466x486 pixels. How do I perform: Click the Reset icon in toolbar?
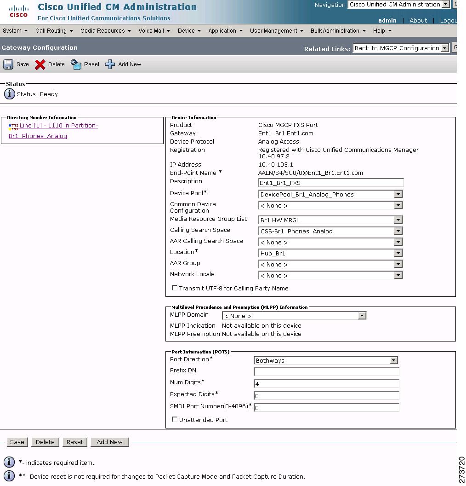[x=76, y=64]
